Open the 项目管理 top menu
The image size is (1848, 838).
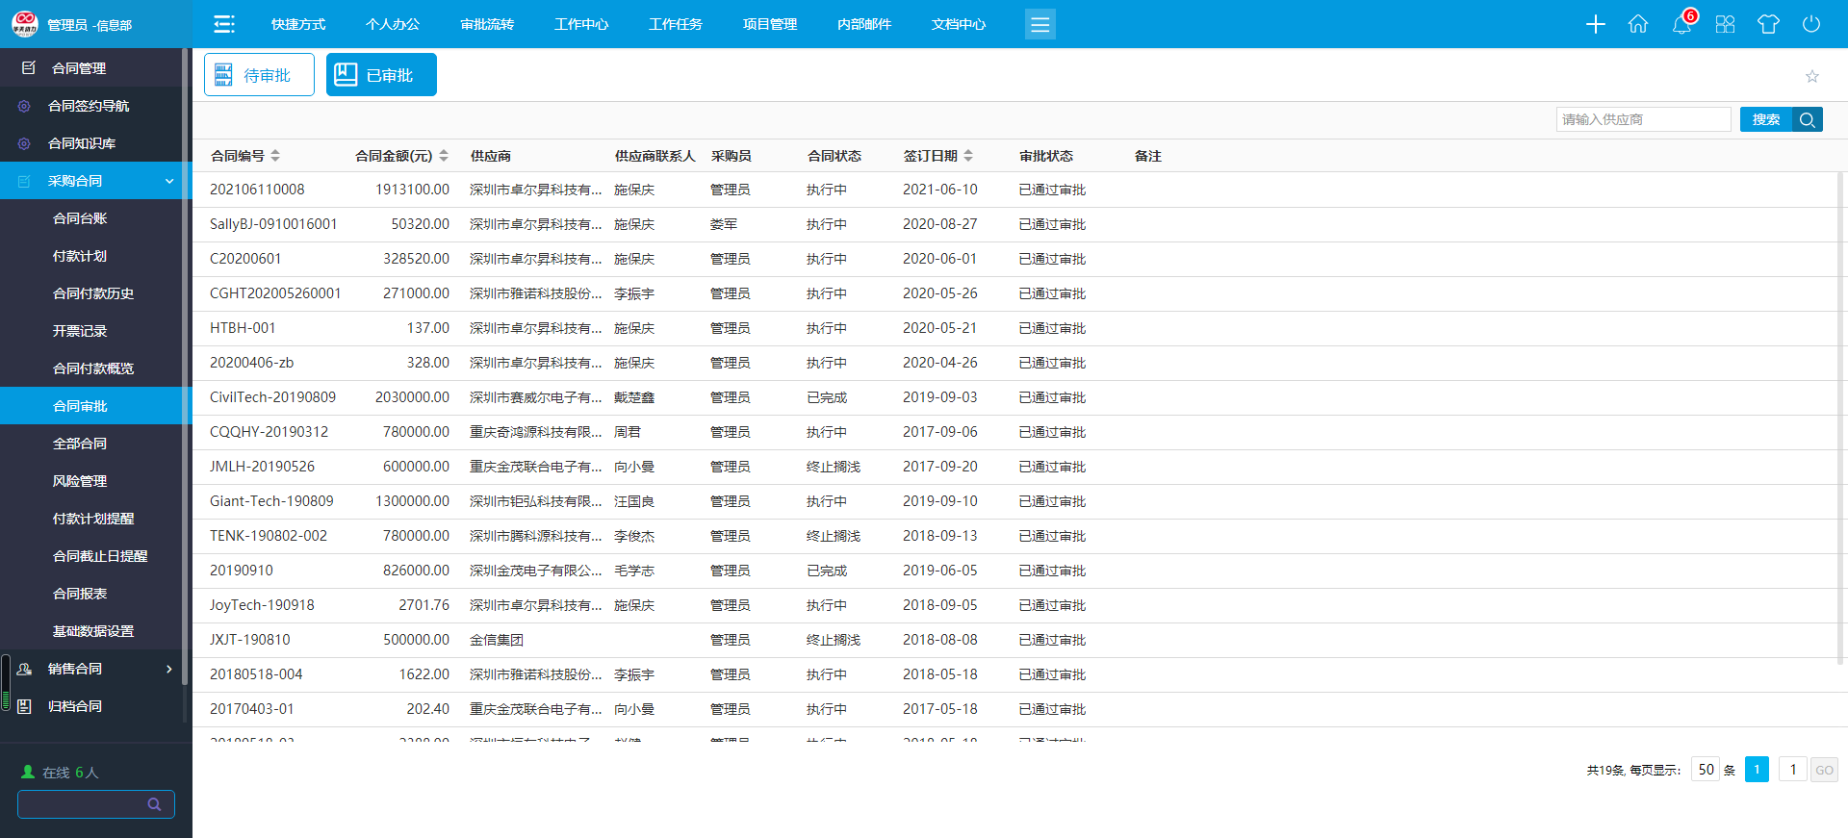pyautogui.click(x=769, y=24)
